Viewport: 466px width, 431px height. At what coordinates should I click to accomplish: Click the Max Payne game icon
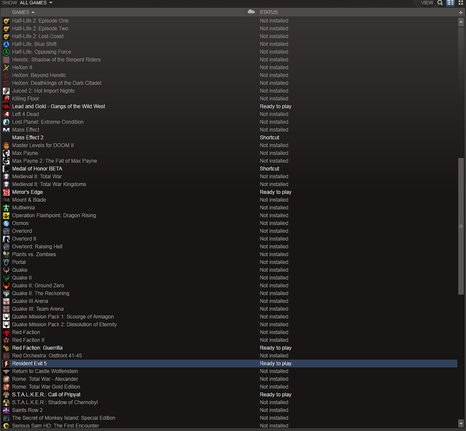pos(6,153)
